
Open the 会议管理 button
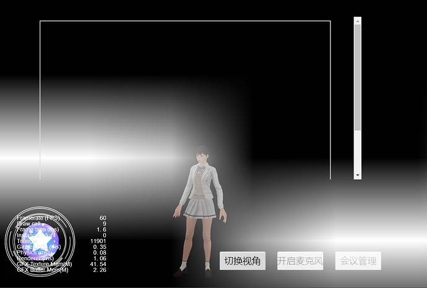tap(358, 261)
